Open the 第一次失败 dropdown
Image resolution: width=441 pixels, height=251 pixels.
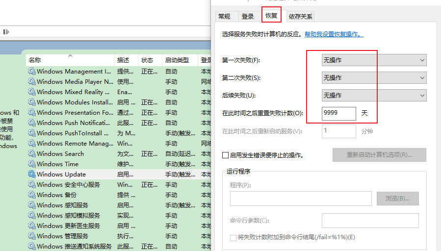pos(374,60)
